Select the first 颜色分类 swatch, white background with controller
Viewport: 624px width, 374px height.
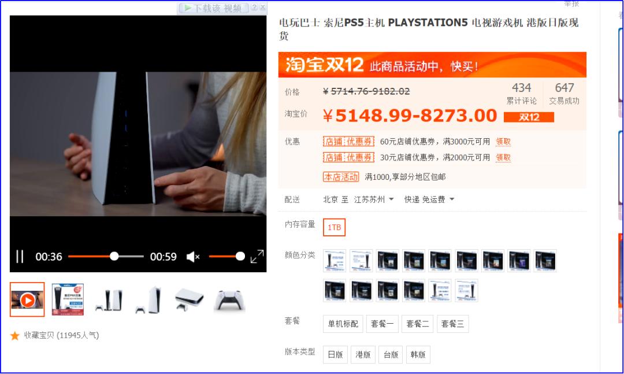pyautogui.click(x=335, y=261)
